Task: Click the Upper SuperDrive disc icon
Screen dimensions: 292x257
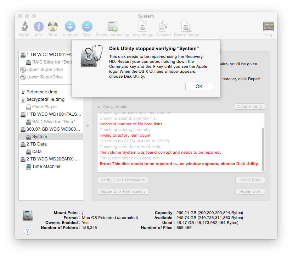Action: 23,70
